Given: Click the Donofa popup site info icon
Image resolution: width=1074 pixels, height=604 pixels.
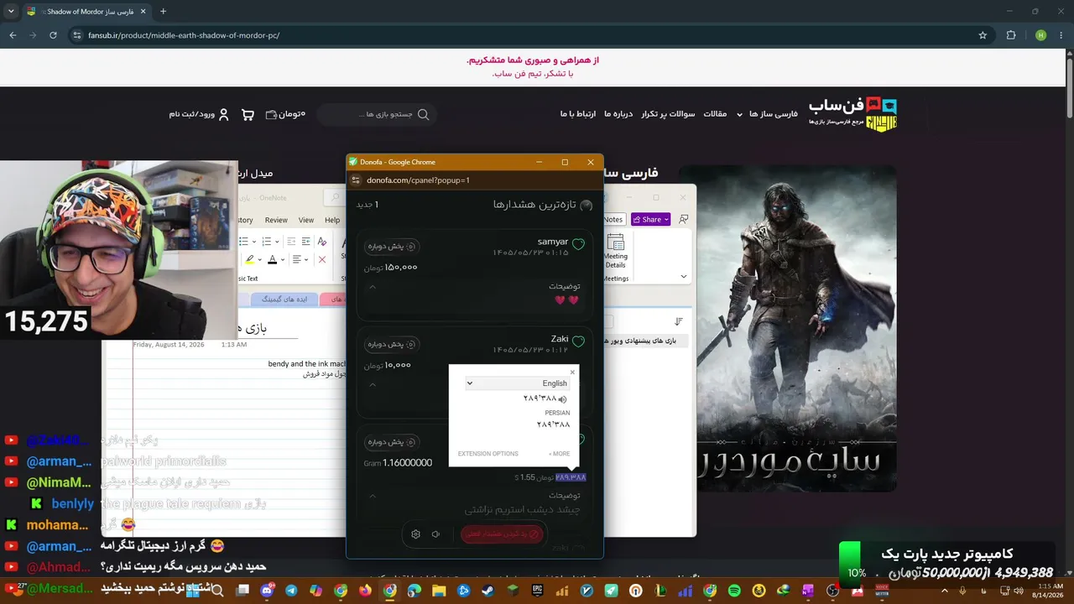Looking at the screenshot, I should click(356, 180).
